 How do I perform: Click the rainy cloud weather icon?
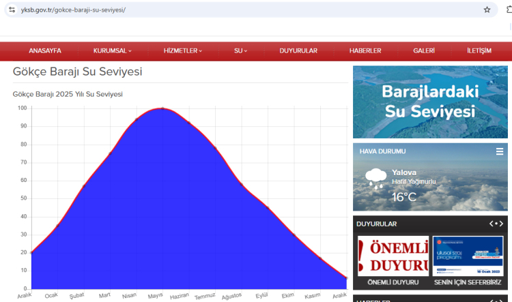[x=375, y=179]
